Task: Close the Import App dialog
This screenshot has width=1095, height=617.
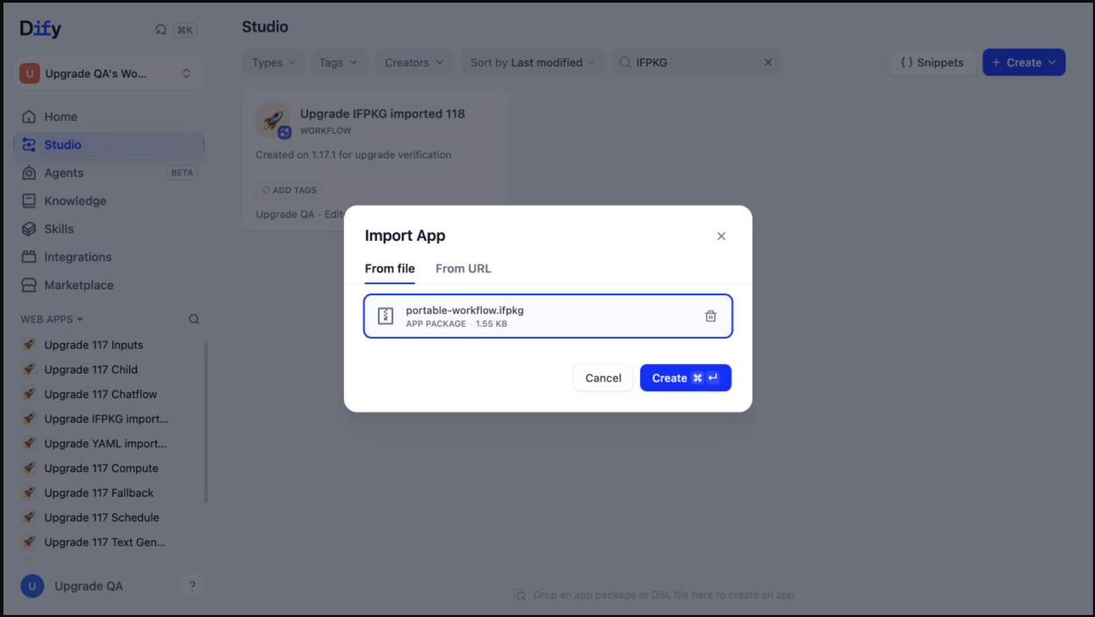Action: (721, 236)
